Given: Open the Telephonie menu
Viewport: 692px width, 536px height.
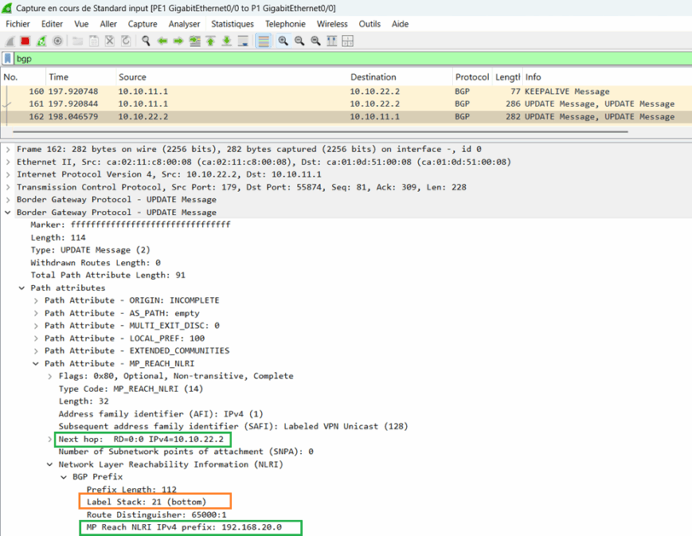Looking at the screenshot, I should (x=285, y=24).
